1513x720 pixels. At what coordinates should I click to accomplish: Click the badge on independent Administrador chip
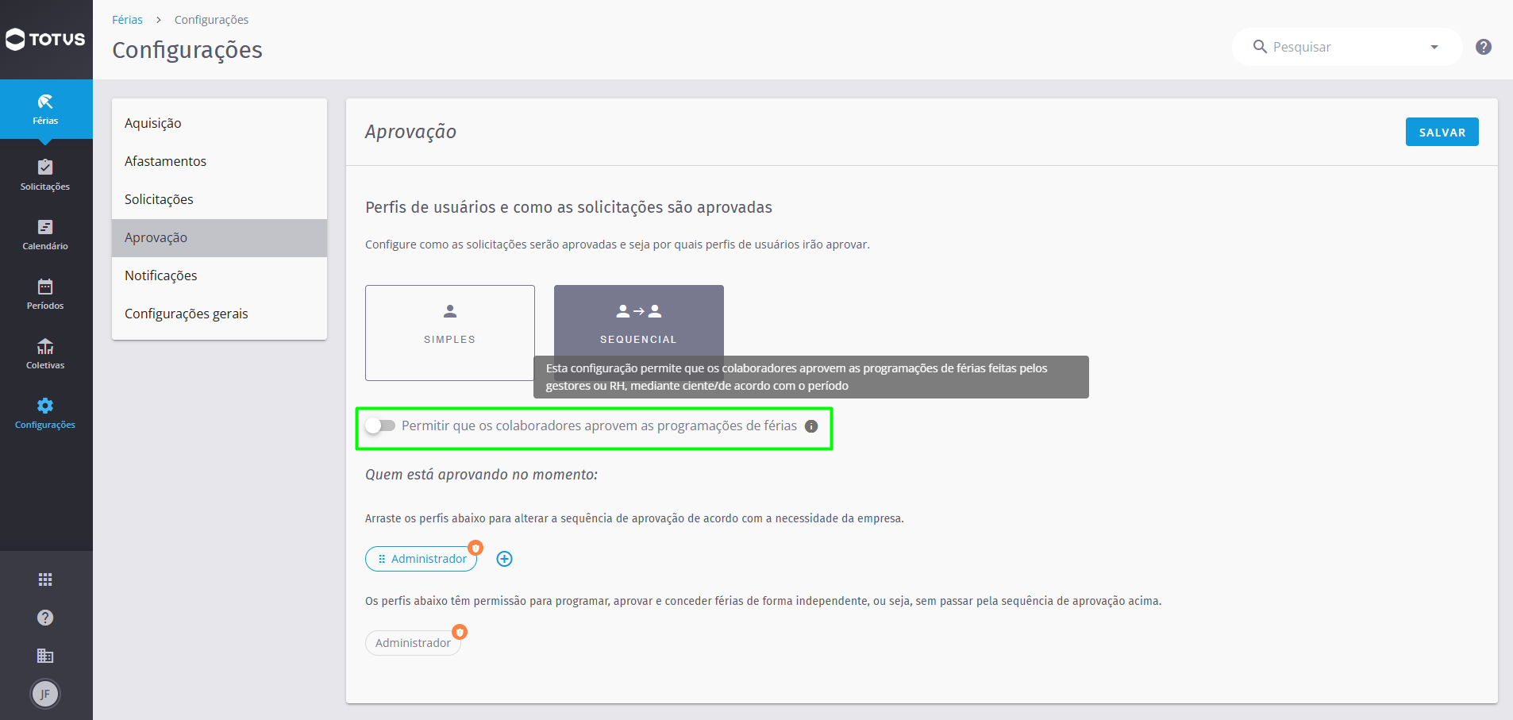click(460, 632)
